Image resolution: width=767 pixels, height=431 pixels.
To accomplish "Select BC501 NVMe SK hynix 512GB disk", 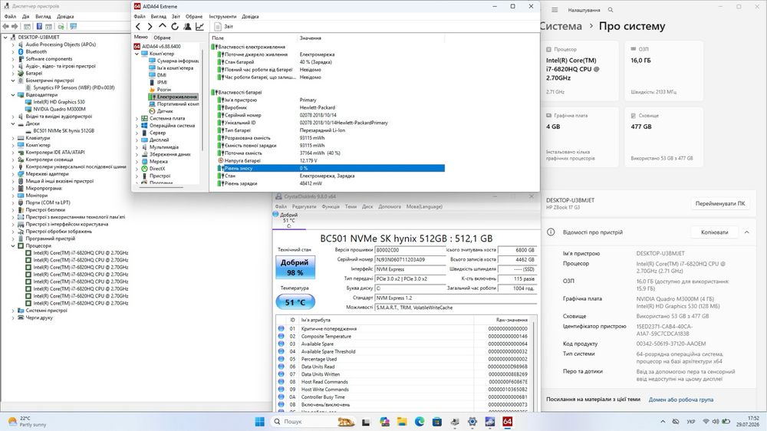I will tap(64, 130).
